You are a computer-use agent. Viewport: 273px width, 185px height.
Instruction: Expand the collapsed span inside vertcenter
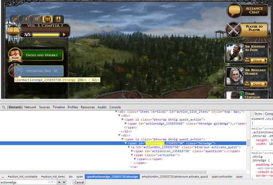[135, 159]
